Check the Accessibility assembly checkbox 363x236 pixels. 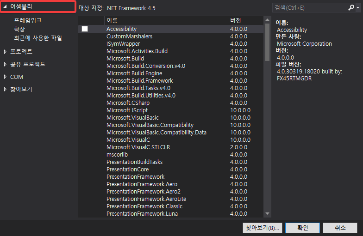point(85,29)
